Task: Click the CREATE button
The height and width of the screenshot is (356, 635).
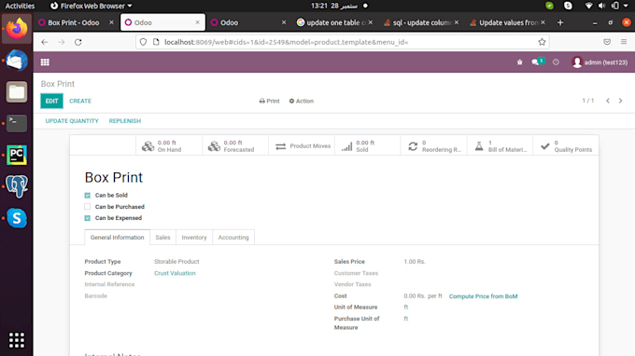Action: pos(80,101)
